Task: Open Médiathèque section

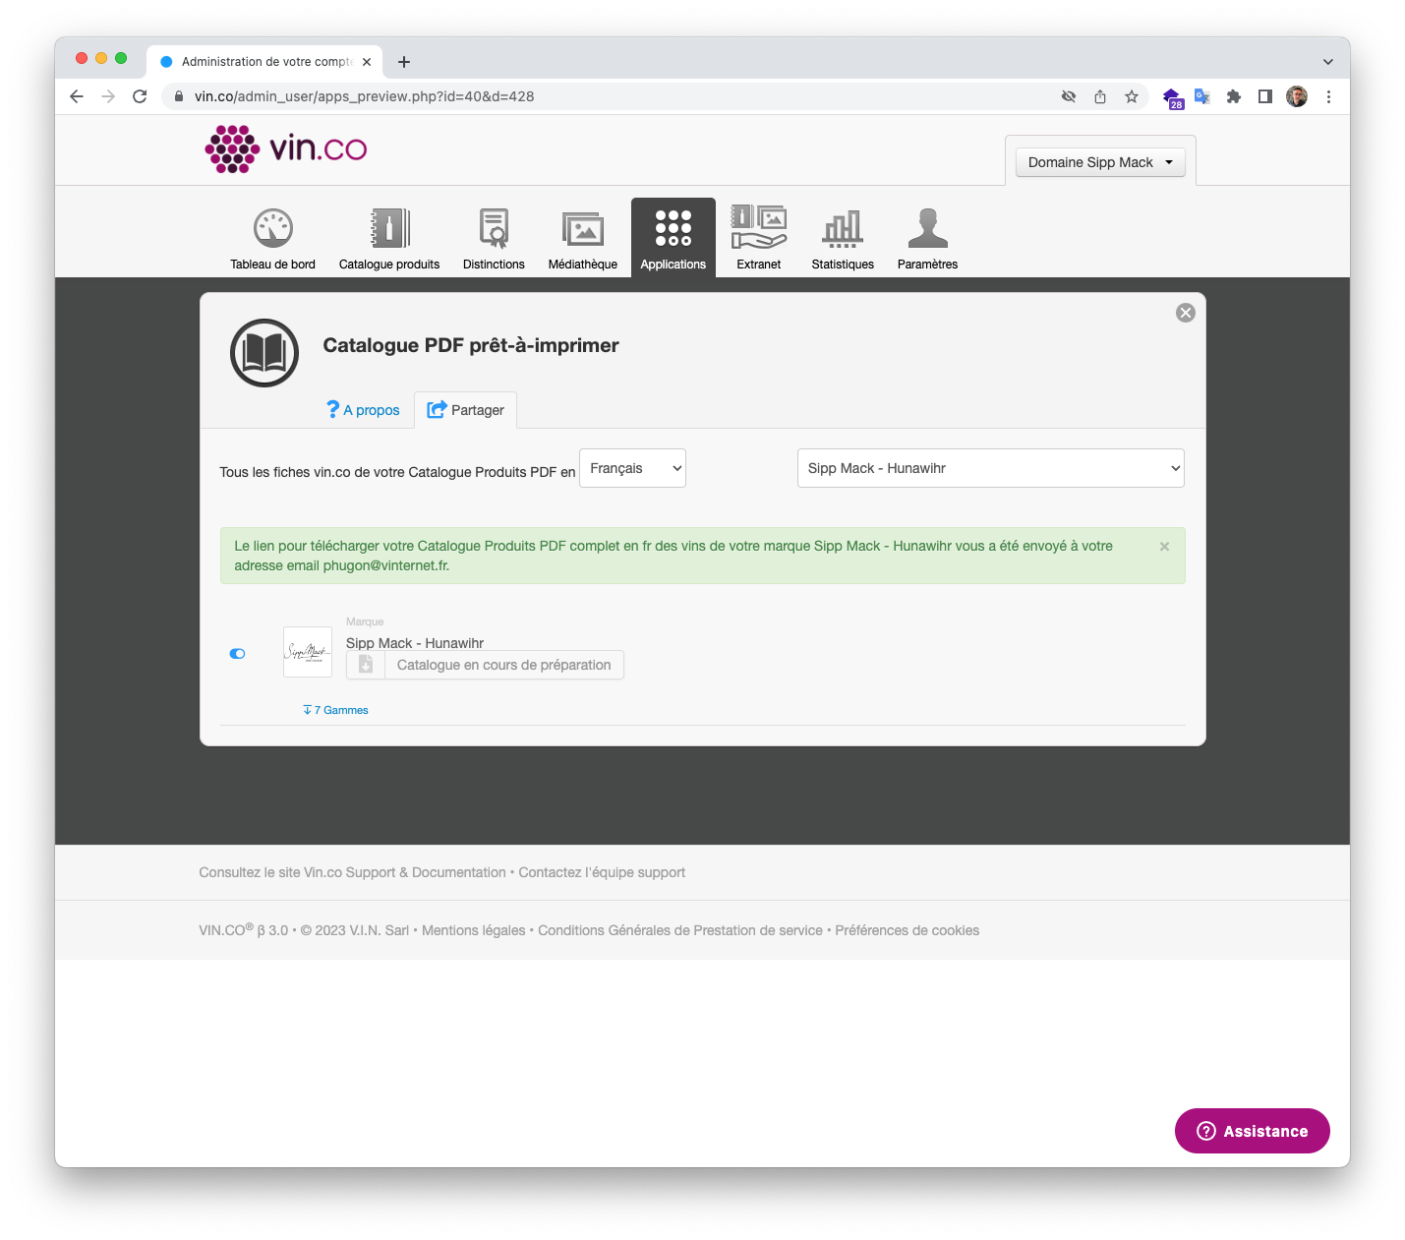Action: click(583, 239)
